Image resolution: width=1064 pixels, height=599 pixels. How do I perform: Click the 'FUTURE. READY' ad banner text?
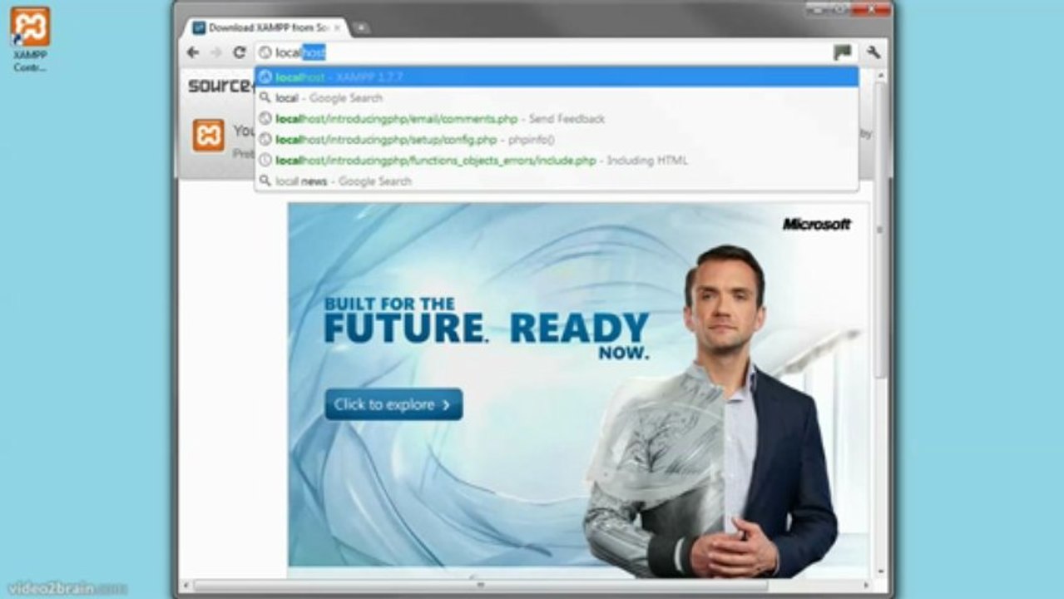(x=487, y=328)
